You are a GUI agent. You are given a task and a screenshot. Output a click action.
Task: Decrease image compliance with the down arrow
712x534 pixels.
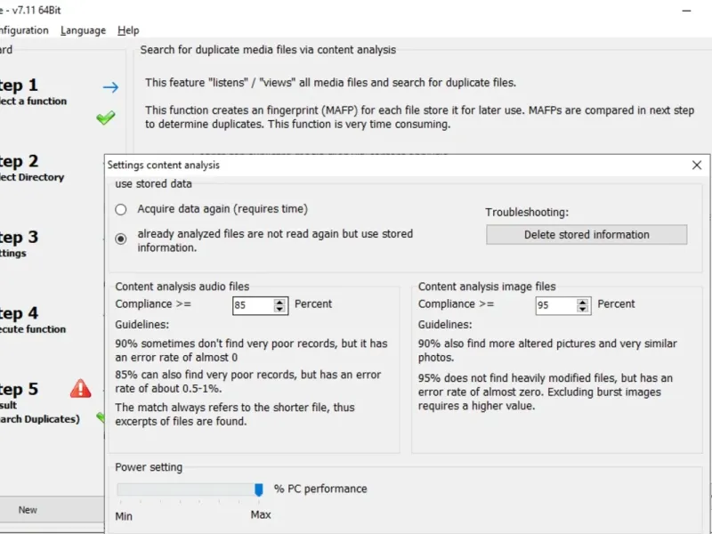coord(583,309)
